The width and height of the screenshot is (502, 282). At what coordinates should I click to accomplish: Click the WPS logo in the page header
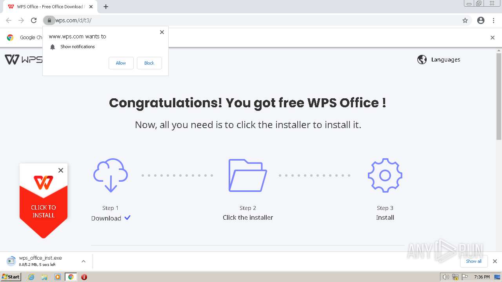(x=24, y=60)
